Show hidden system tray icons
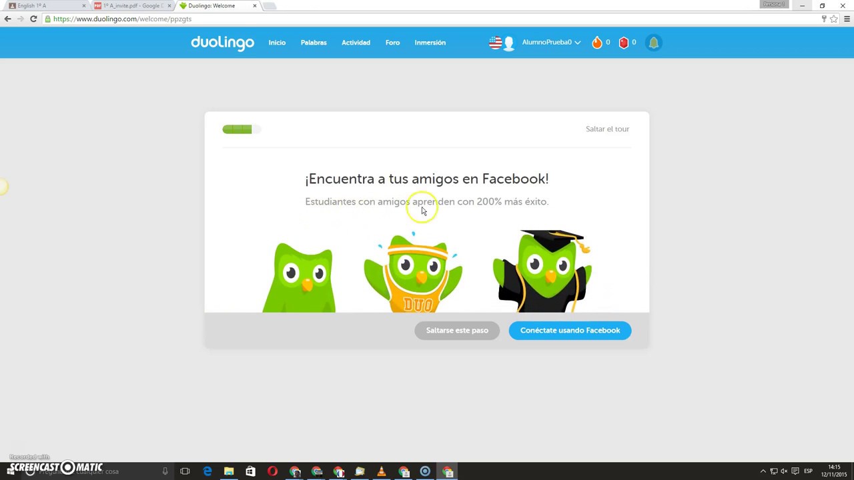Viewport: 854px width, 480px height. pyautogui.click(x=763, y=471)
